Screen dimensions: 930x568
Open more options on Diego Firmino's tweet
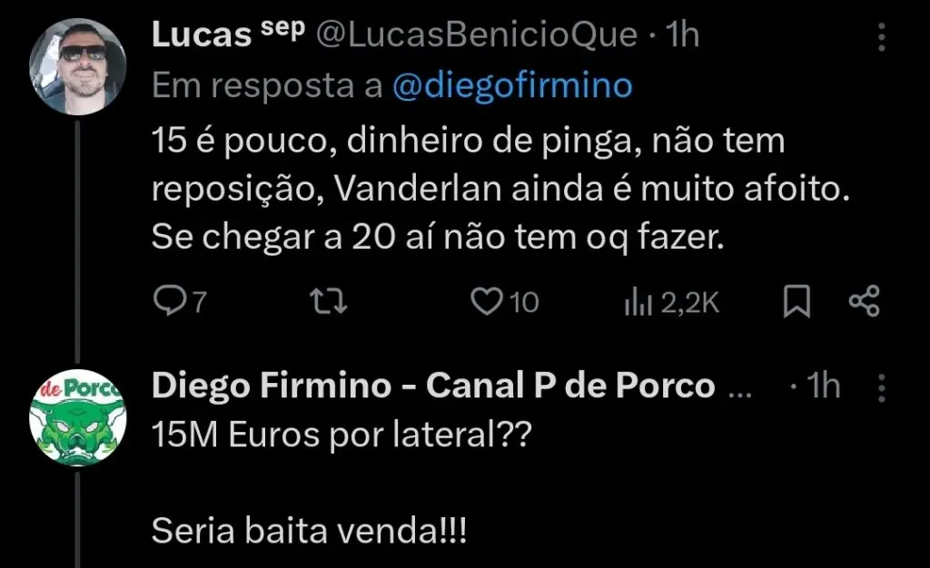tap(880, 386)
